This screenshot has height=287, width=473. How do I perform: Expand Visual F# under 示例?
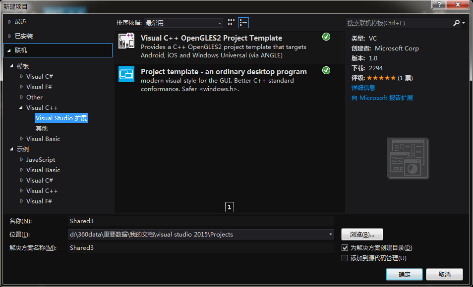pos(21,201)
